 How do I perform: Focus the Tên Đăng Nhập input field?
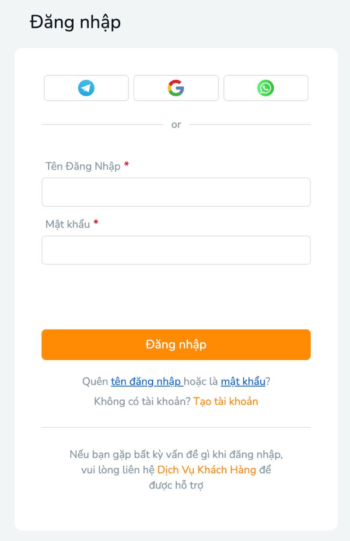(x=175, y=192)
